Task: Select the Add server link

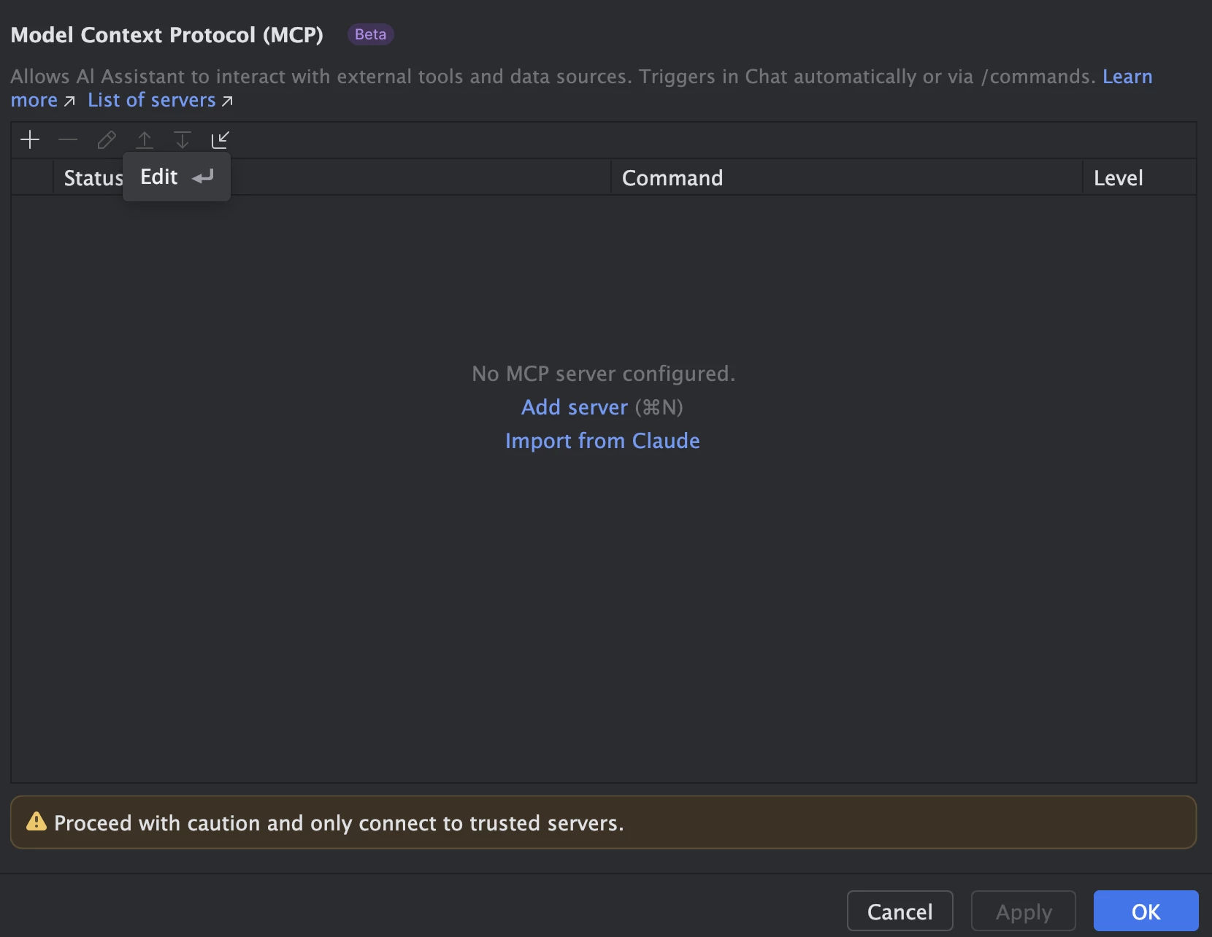Action: coord(575,407)
